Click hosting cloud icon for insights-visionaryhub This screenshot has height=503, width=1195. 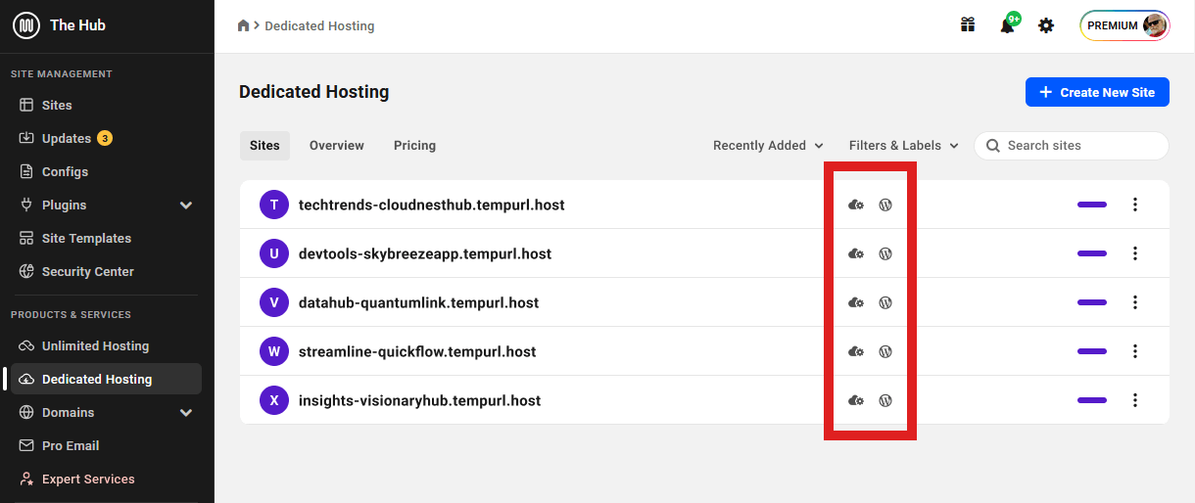click(x=856, y=400)
